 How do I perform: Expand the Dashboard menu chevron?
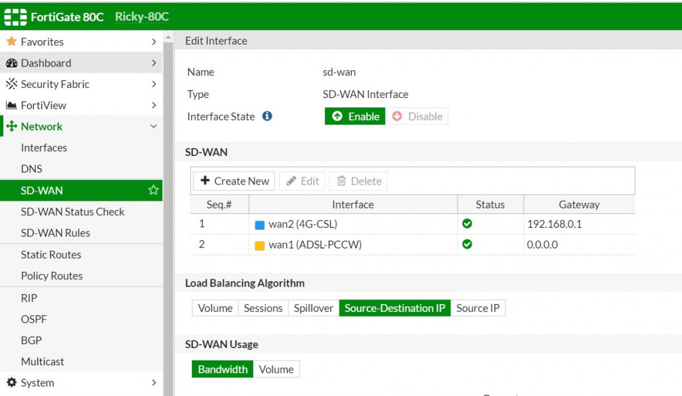click(154, 63)
